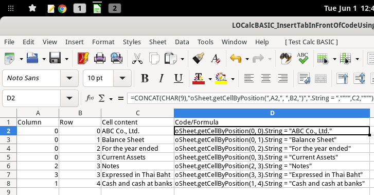Activate Clone Formatting paintbrush

pos(198,58)
